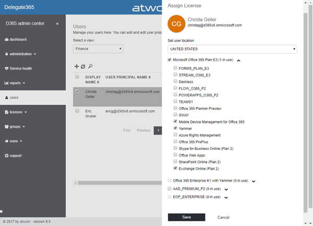Screen dimensions: 313x226
Task: Uncheck the Yammer service plan
Action: [x=175, y=128]
